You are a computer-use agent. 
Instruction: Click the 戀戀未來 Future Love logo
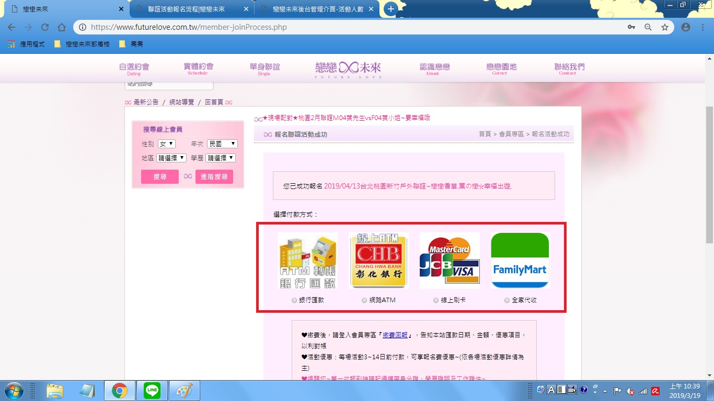pos(348,69)
